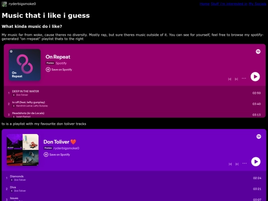The height and width of the screenshot is (201, 268).
Task: Open the My Socials link
Action: [x=258, y=4]
